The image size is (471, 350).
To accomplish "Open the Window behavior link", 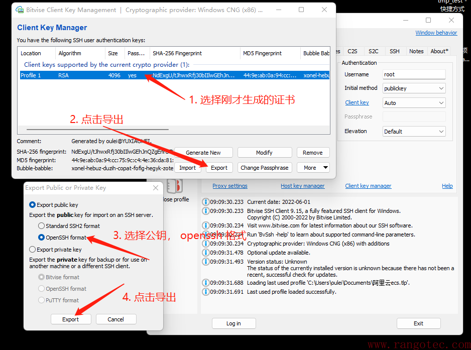I will point(436,33).
